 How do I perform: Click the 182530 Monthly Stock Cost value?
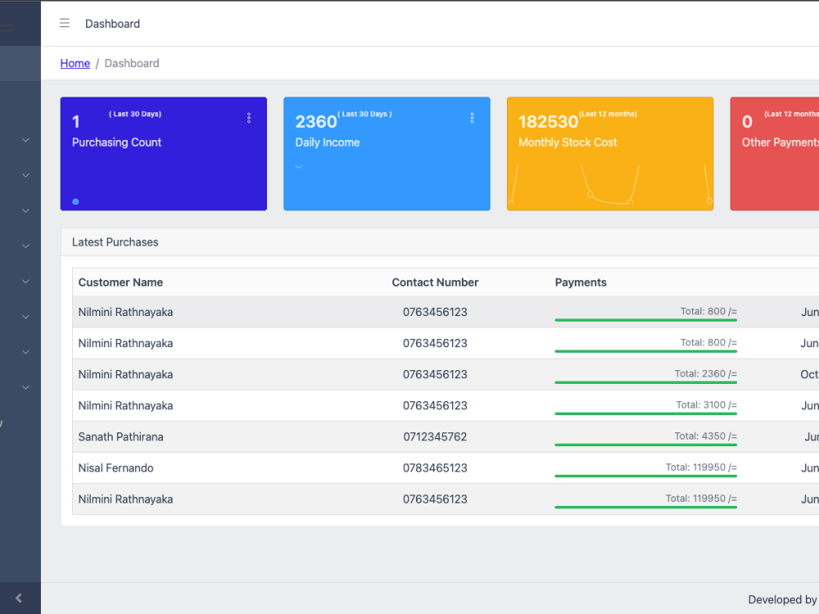coord(549,122)
